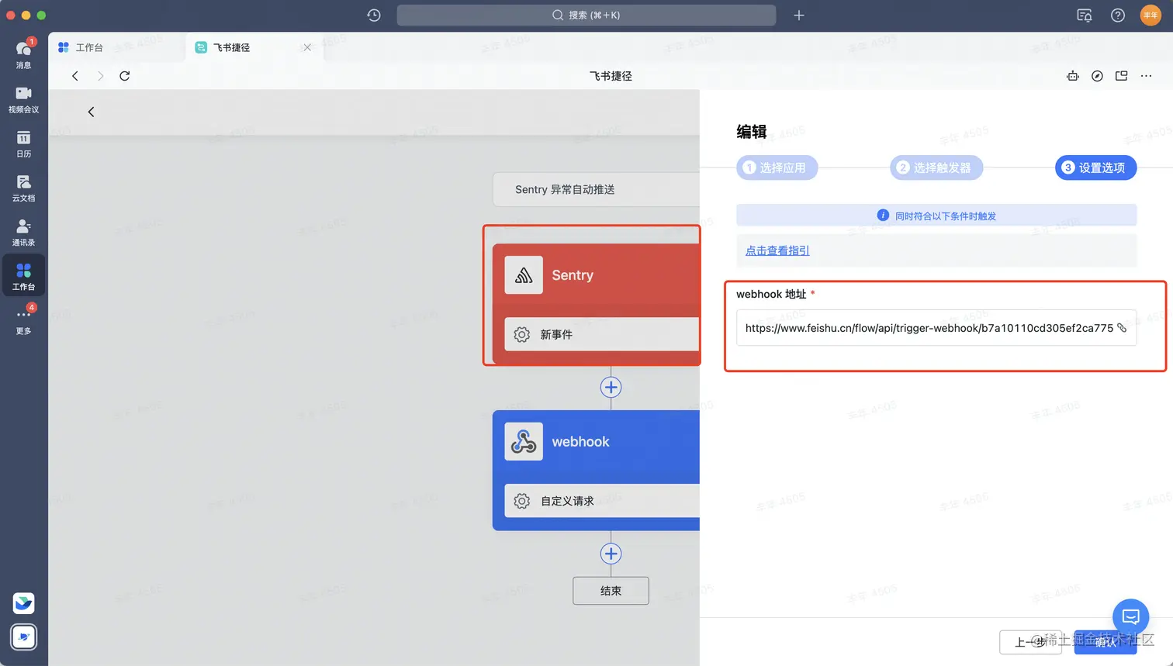1173x666 pixels.
Task: Click the search bar at top
Action: point(586,15)
